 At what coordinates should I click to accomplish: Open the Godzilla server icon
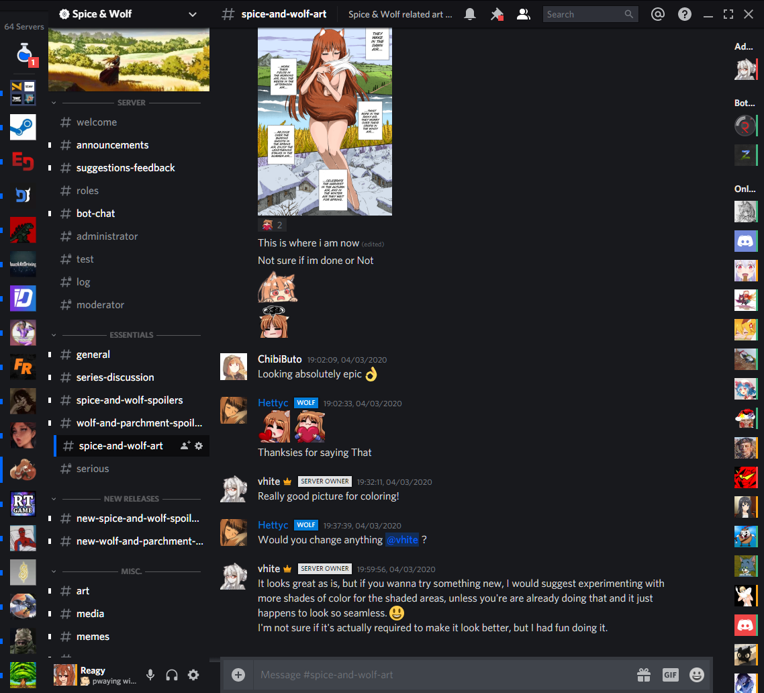click(x=23, y=230)
